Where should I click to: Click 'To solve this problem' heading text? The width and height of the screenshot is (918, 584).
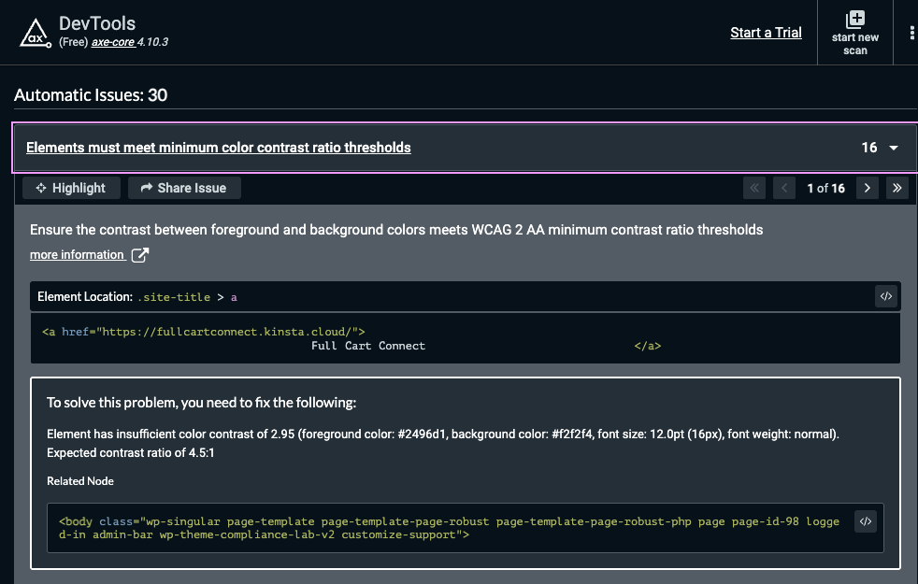(201, 403)
